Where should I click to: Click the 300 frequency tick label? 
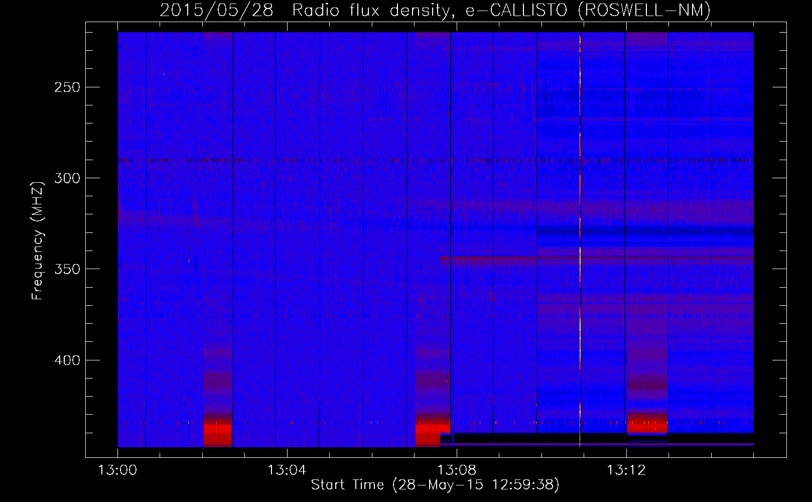67,178
